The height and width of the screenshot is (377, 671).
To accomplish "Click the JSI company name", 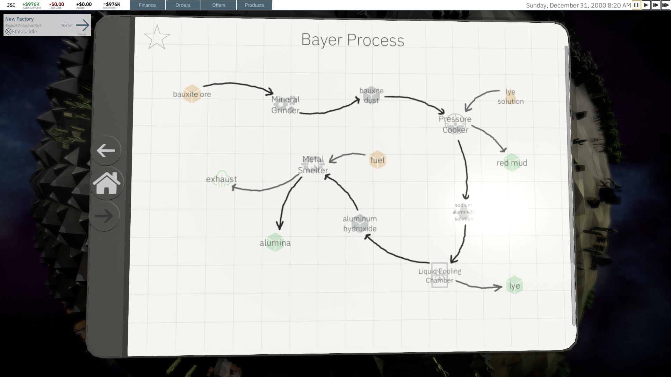I will [x=11, y=5].
